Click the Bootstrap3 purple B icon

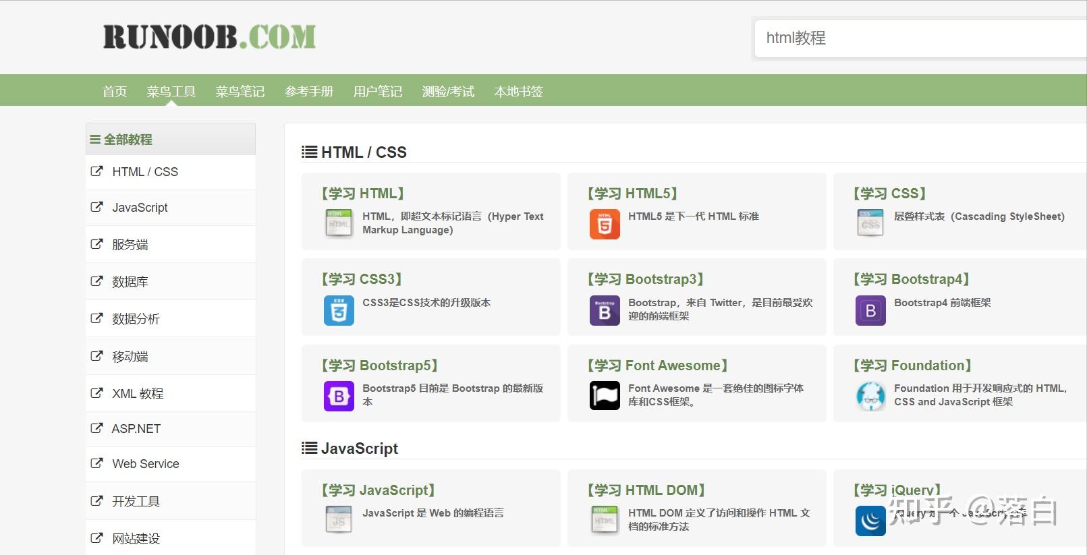[605, 310]
